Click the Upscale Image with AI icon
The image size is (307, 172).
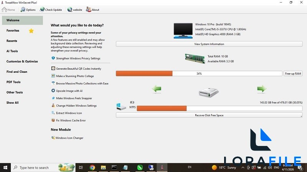[x=53, y=90]
